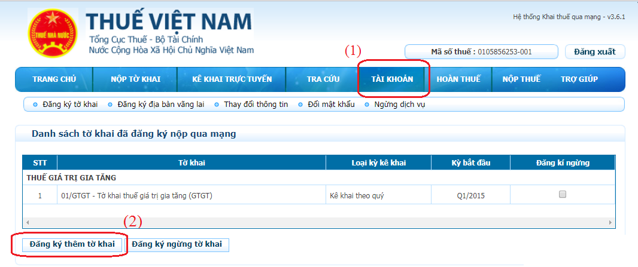Image resolution: width=638 pixels, height=267 pixels.
Task: Open the TRỢ GIÚP help menu
Action: point(579,79)
